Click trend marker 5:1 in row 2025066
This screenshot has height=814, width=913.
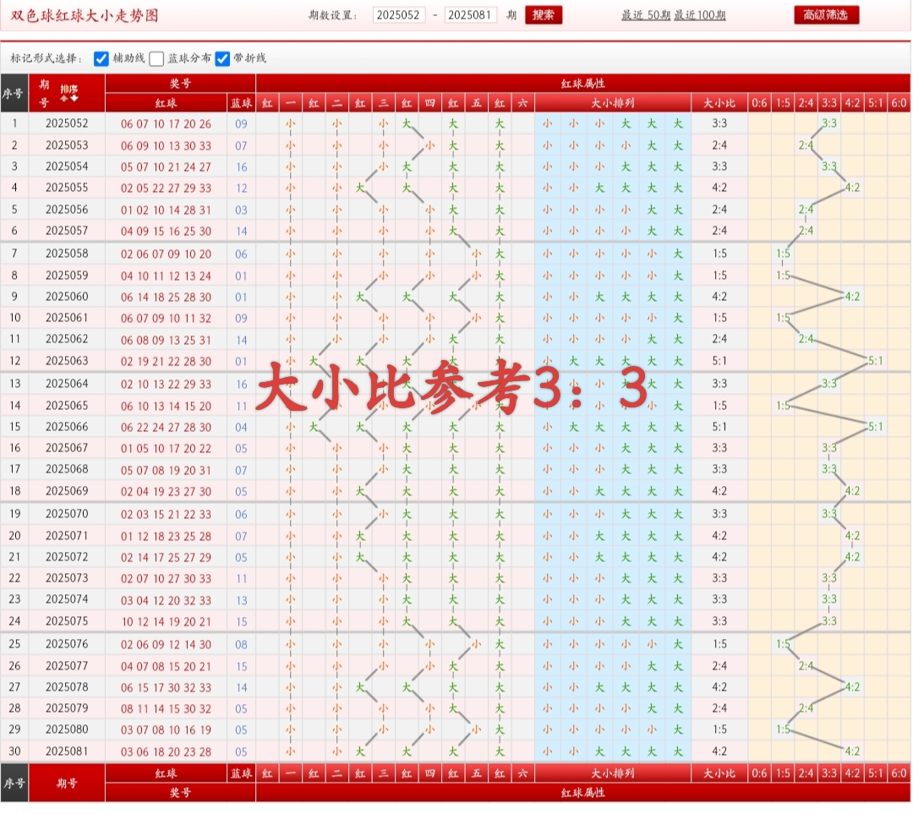click(x=875, y=427)
